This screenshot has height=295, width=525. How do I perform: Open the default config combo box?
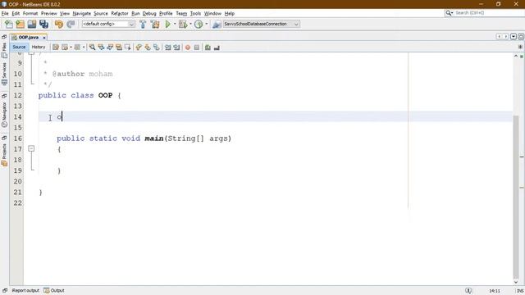(x=108, y=24)
